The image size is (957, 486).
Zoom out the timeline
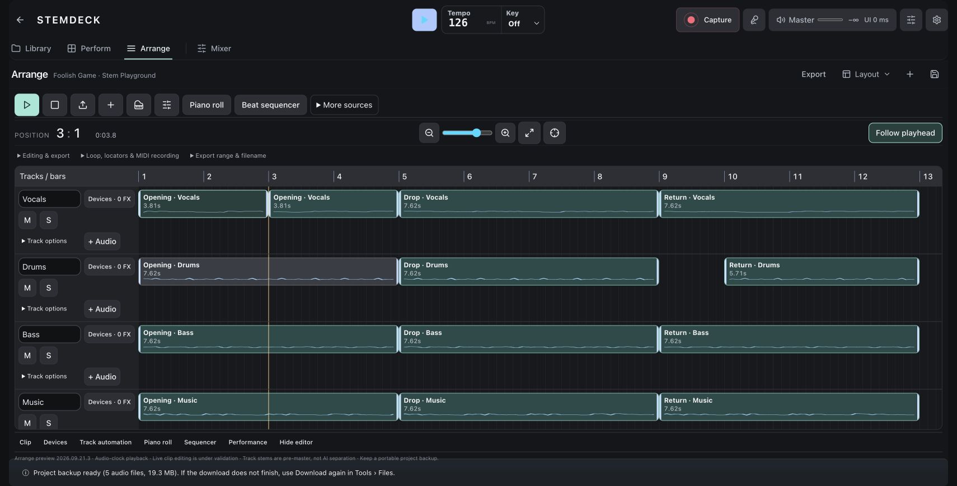point(429,133)
